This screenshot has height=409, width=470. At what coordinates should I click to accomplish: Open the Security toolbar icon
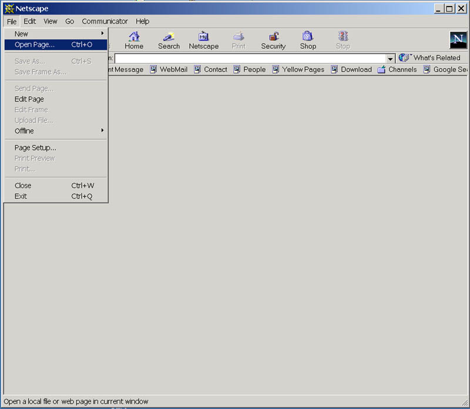click(x=273, y=36)
